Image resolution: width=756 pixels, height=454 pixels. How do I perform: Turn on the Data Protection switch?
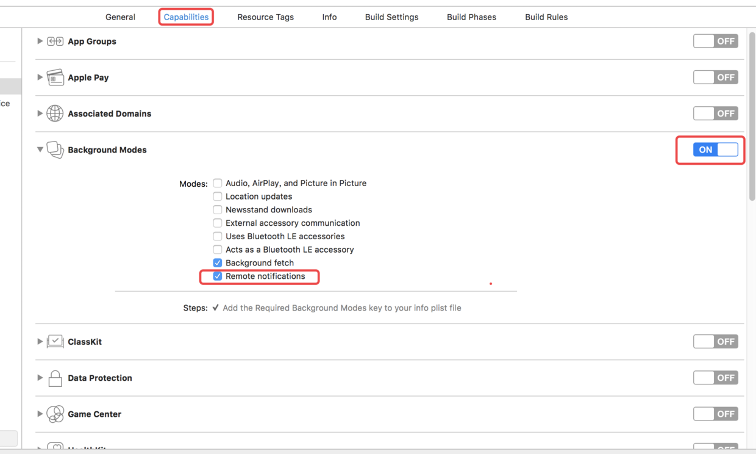716,378
